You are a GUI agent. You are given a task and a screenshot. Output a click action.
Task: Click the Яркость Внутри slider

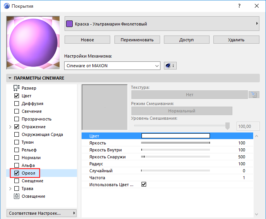(176, 150)
